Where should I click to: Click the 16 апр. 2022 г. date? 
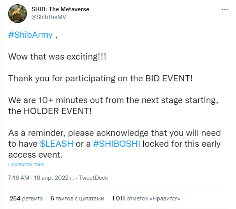(54, 178)
